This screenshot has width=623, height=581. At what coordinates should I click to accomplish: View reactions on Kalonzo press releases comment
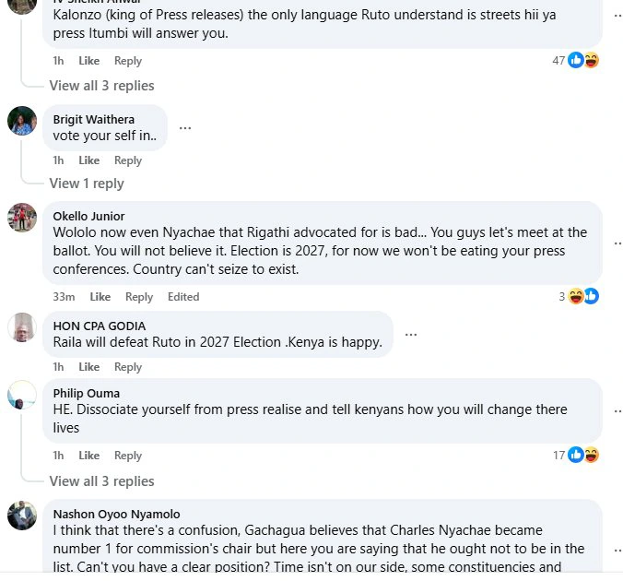[582, 60]
